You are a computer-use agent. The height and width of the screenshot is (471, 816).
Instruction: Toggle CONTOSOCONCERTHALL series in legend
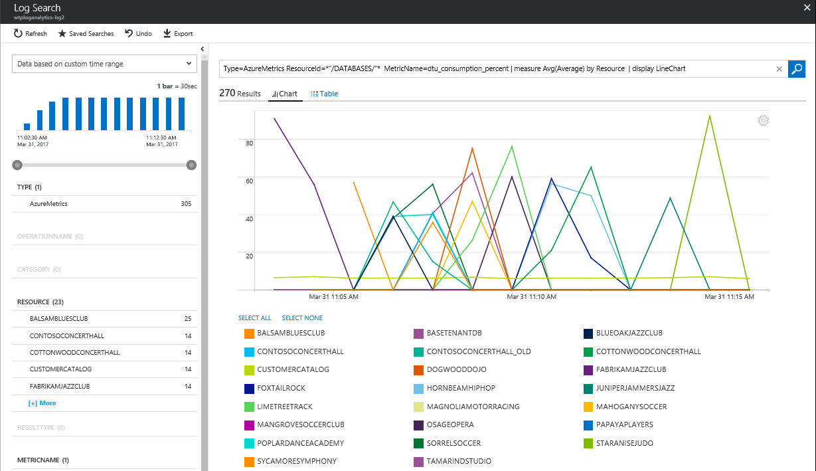click(x=293, y=351)
